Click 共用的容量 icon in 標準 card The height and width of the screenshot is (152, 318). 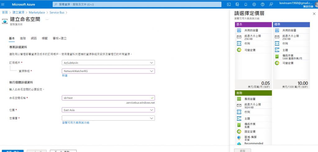(x=277, y=30)
